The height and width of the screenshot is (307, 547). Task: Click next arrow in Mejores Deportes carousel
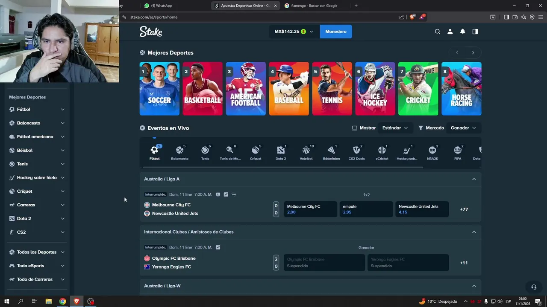tap(473, 52)
